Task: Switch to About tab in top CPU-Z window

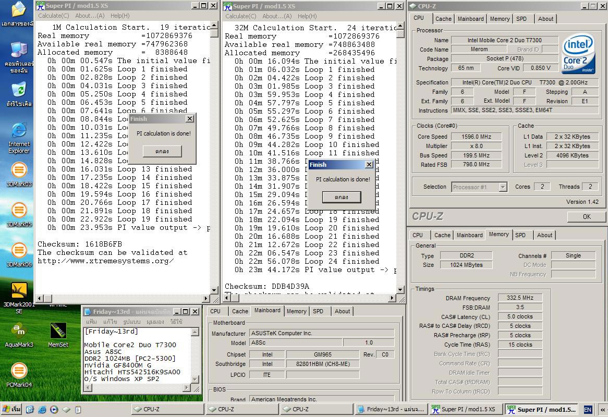Action: (x=545, y=19)
